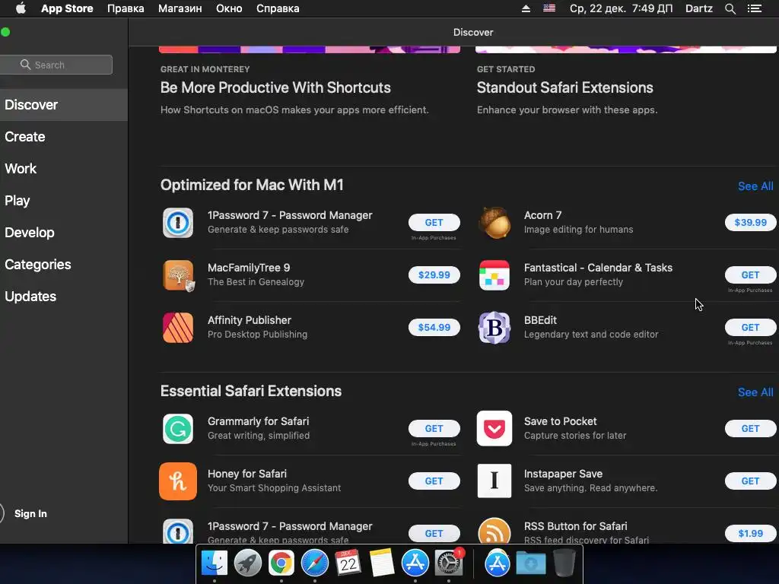Open the Окно menu
Screen dimensions: 779x584
click(x=229, y=8)
